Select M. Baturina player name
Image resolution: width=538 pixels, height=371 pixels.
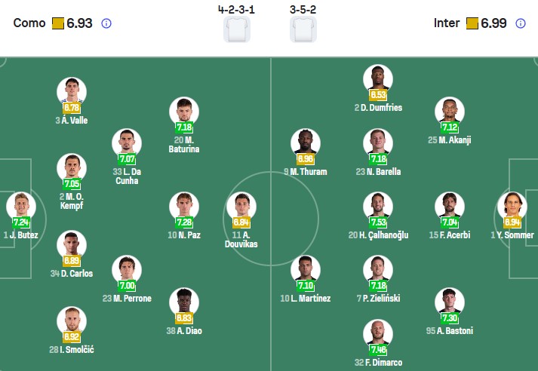click(184, 144)
